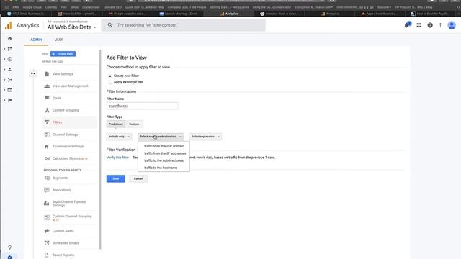Open the Select expression dropdown
Image resolution: width=461 pixels, height=259 pixels.
pyautogui.click(x=205, y=137)
